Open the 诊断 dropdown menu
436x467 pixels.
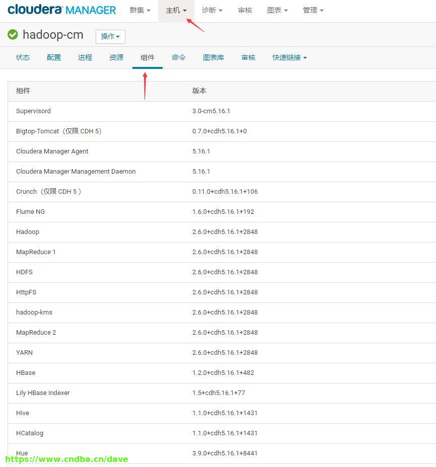212,11
